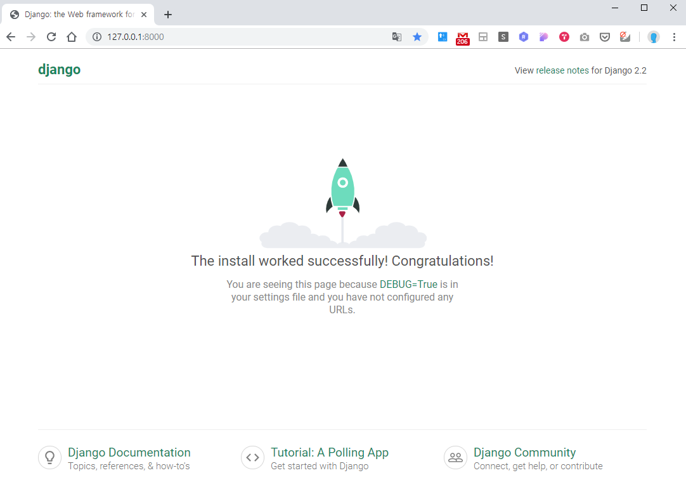Screen dimensions: 686x487
Task: Open the Gmail checker extension showing 206
Action: click(462, 39)
